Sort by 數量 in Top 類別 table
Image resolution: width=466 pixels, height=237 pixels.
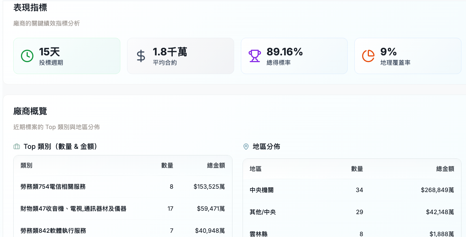click(x=167, y=166)
